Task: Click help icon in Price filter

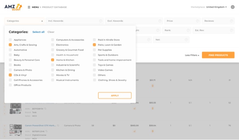Action: click(197, 21)
